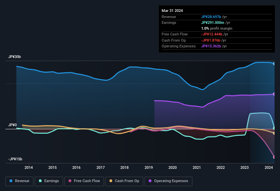The image size is (280, 191).
Task: Click the JP¥30b y-axis label
Action: [14, 57]
